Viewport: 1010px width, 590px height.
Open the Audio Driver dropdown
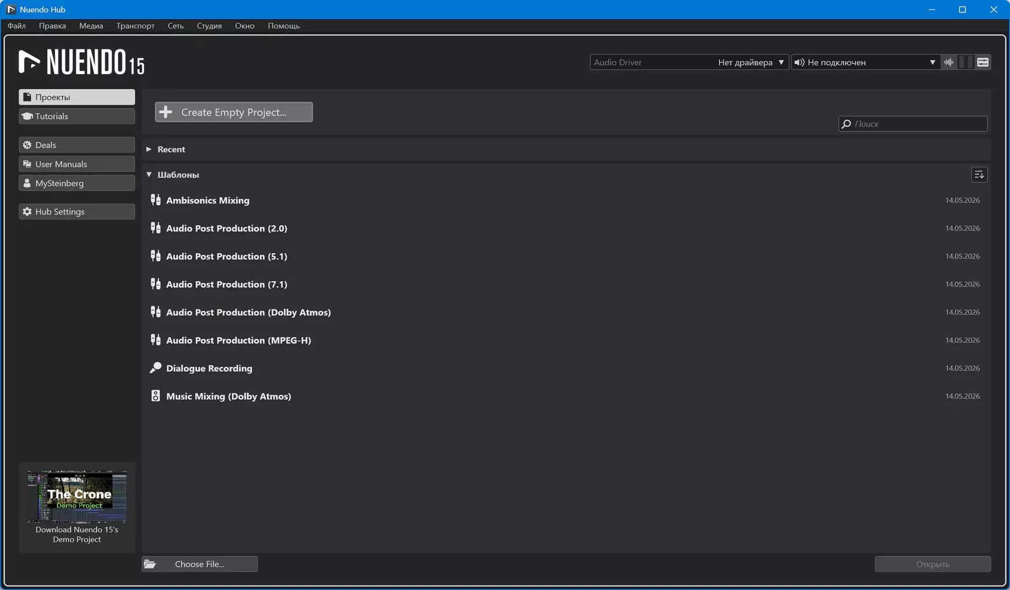coord(689,62)
